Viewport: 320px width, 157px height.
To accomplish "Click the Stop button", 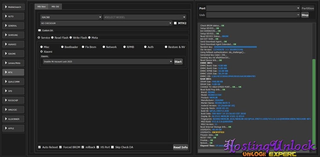I will 305,15.
